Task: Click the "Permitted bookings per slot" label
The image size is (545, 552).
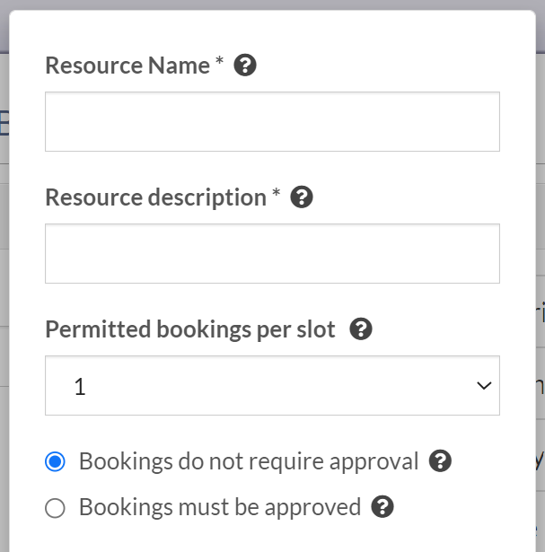Action: (189, 329)
